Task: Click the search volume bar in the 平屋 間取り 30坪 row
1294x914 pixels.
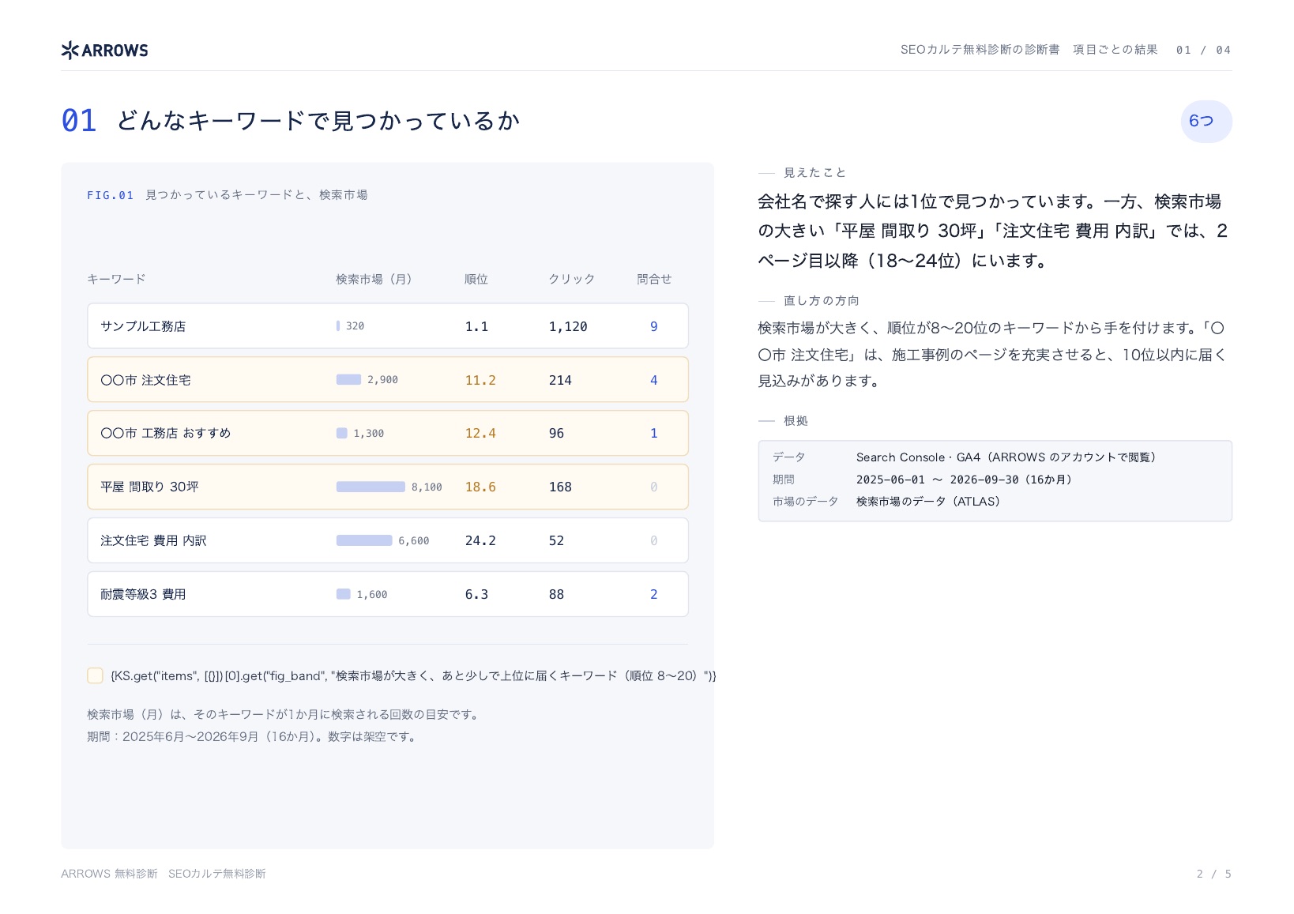Action: [x=371, y=487]
